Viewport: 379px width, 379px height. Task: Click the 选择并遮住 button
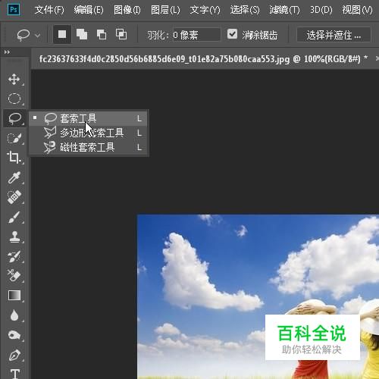click(x=334, y=35)
